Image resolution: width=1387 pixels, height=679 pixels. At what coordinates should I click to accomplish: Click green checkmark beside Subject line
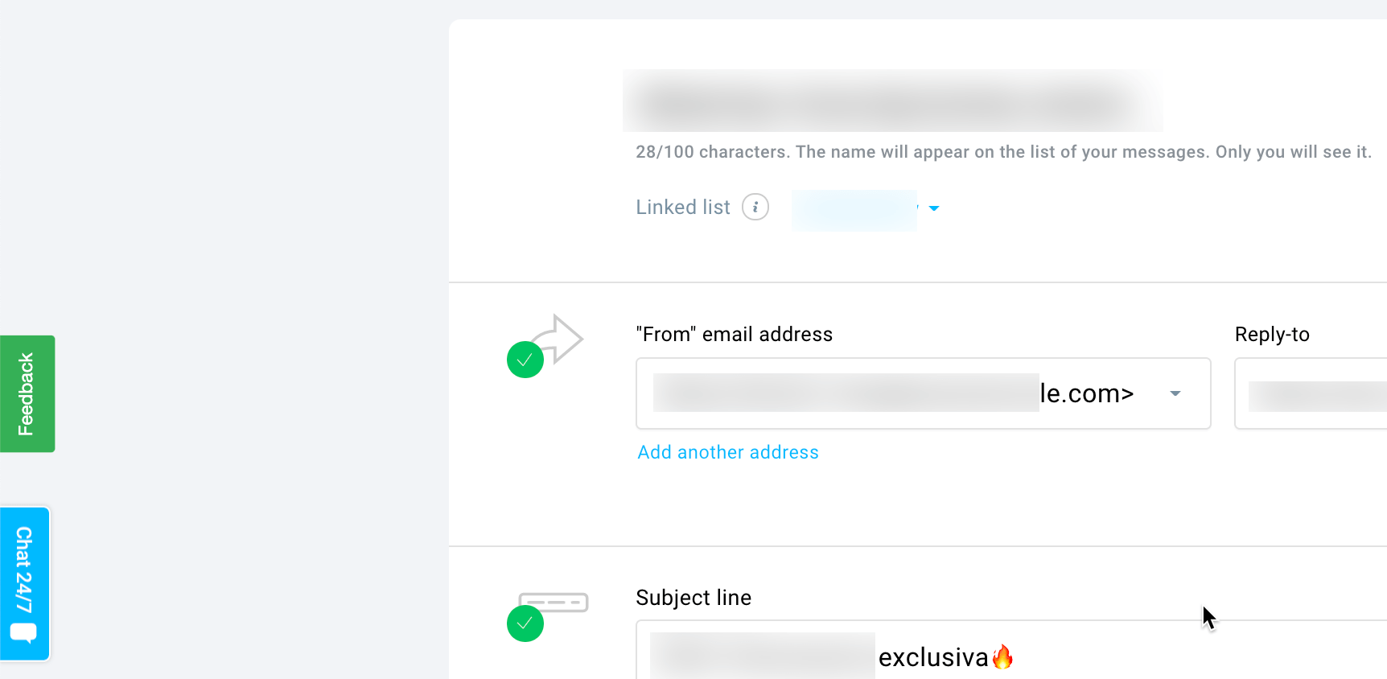tap(525, 623)
